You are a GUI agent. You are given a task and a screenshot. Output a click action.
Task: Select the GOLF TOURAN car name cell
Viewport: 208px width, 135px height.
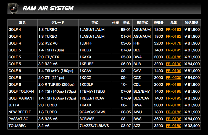(x=22, y=91)
